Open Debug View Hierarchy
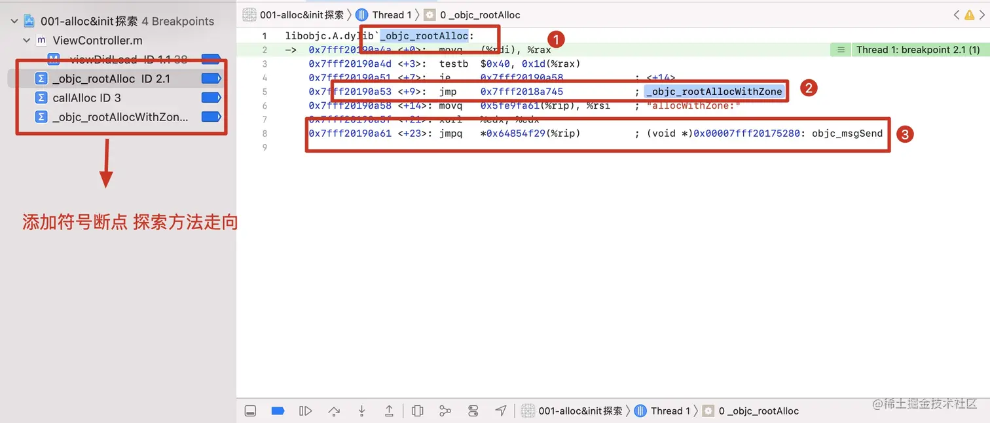This screenshot has height=423, width=990. point(418,411)
